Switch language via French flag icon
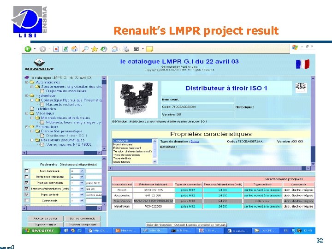This screenshot has height=249, width=332. click(302, 64)
